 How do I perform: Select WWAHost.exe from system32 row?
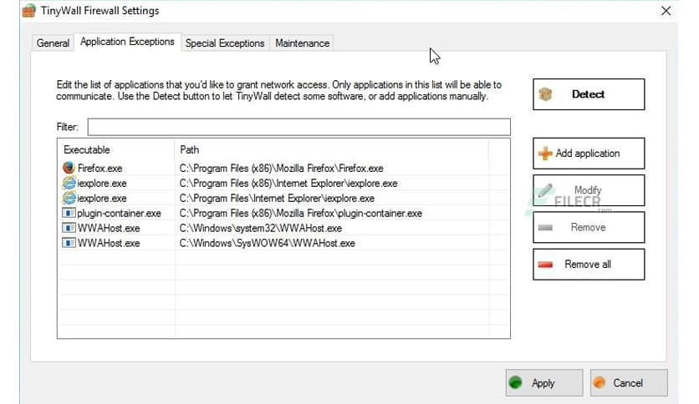(109, 228)
